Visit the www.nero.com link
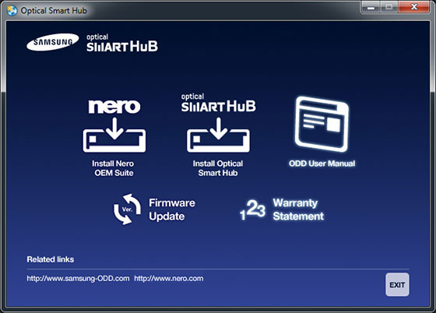This screenshot has height=313, width=436. tap(169, 279)
